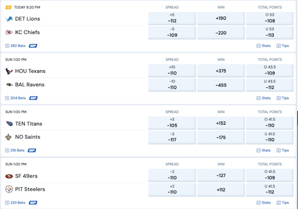
Task: Click the SF 49ers logo
Action: click(x=8, y=176)
